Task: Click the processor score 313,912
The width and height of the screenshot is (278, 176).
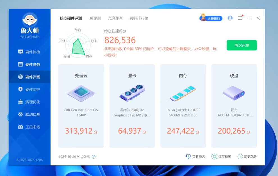Action: pyautogui.click(x=79, y=131)
